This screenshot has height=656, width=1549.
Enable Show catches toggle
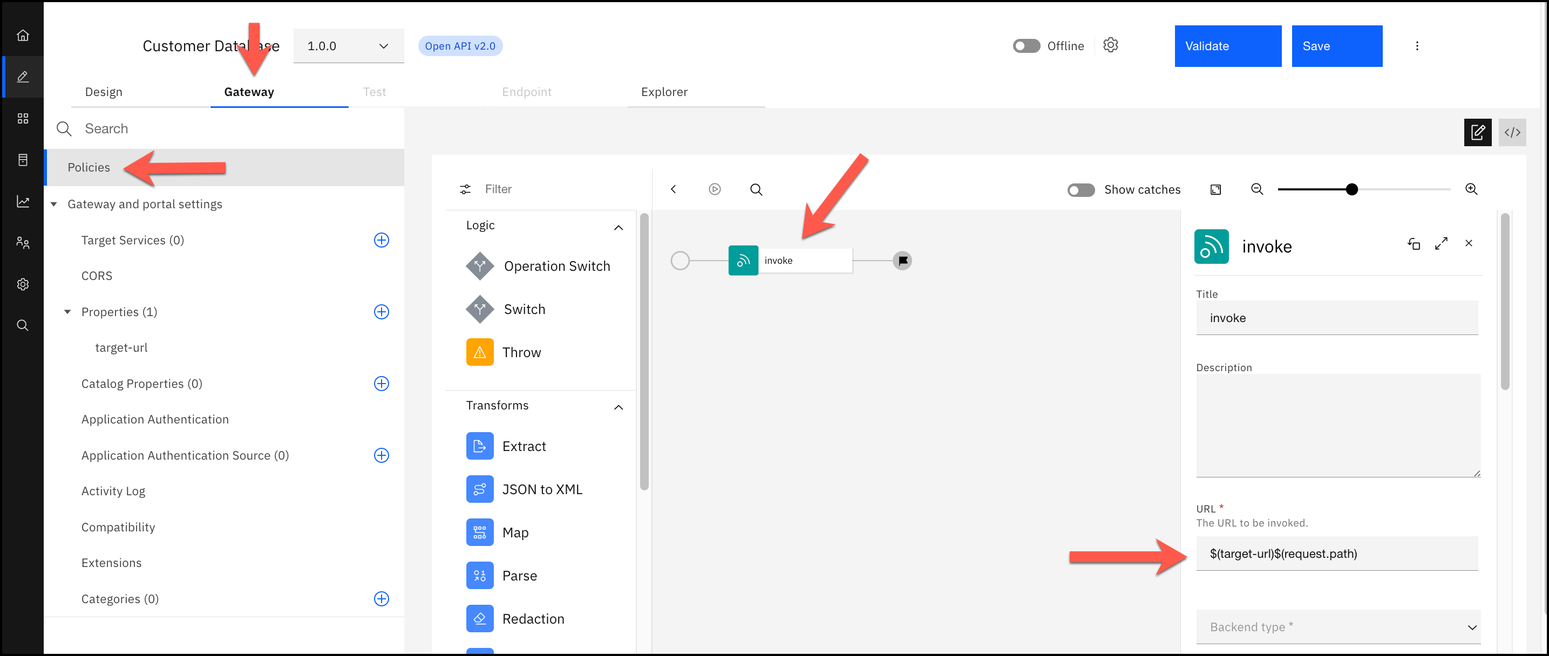coord(1081,190)
